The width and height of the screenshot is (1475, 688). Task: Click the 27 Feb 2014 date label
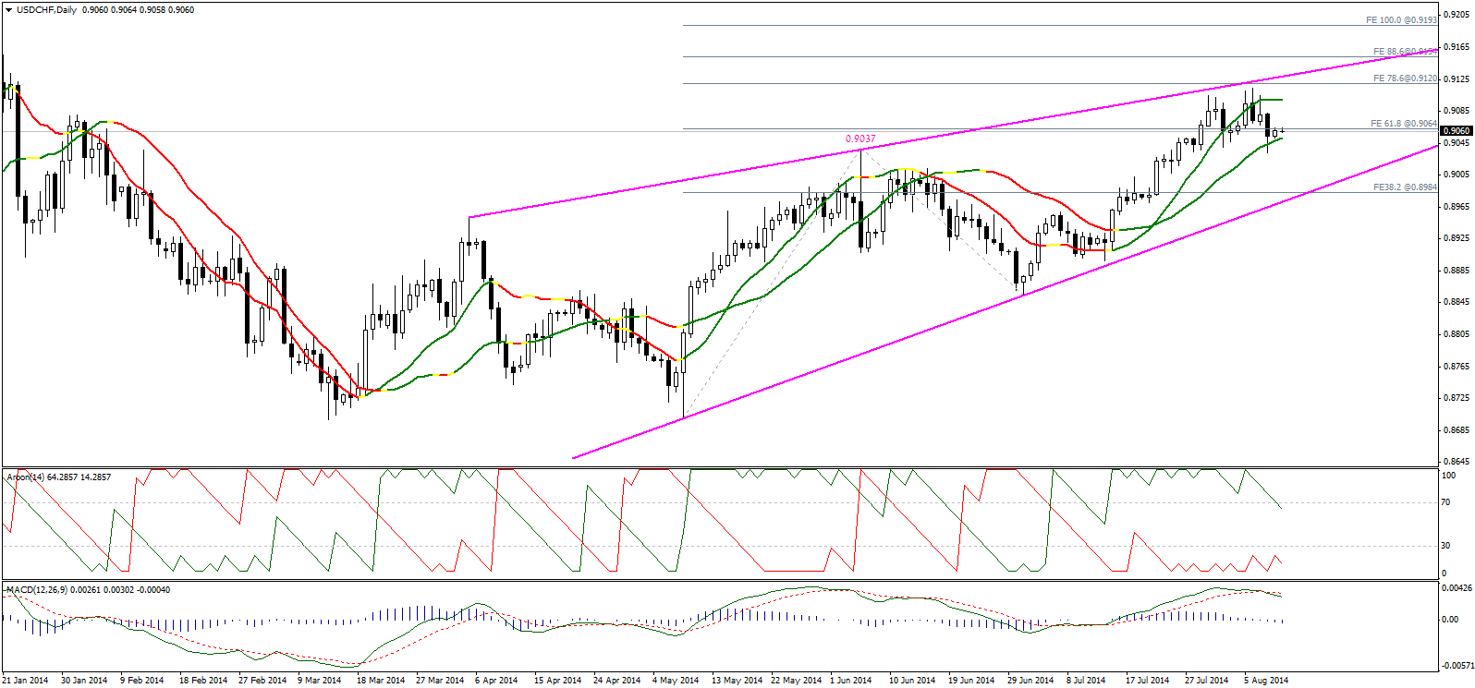[x=262, y=681]
